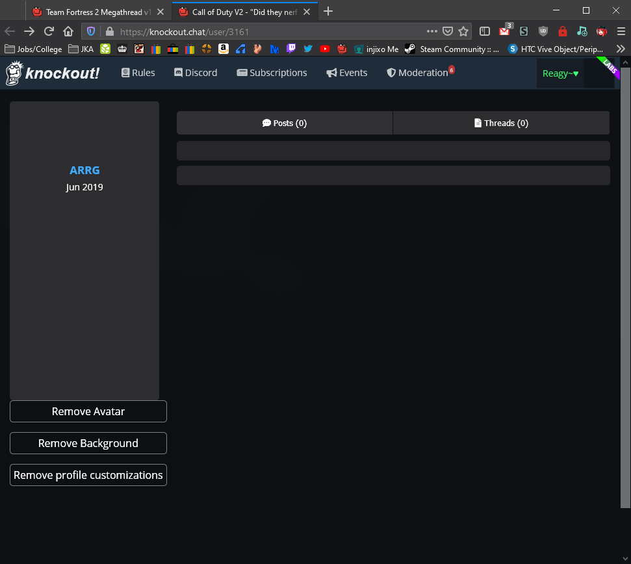Reload the current page
This screenshot has width=631, height=564.
[x=49, y=31]
